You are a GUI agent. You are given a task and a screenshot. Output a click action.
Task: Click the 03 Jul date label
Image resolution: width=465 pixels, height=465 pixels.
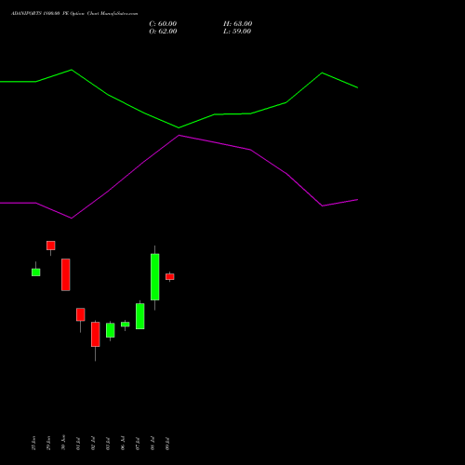click(108, 444)
